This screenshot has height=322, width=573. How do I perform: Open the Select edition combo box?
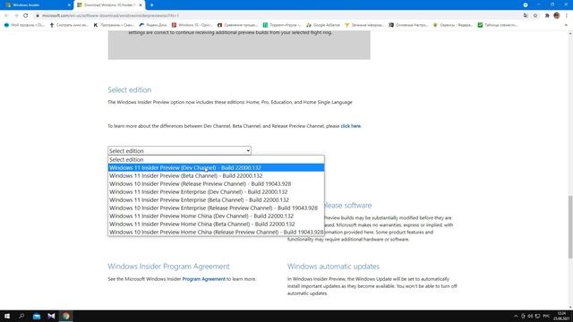click(x=179, y=151)
